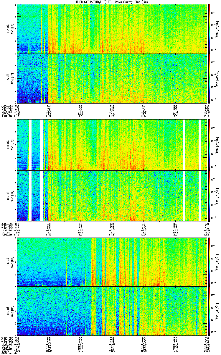Click the '1900' time tick label

click(x=112, y=351)
